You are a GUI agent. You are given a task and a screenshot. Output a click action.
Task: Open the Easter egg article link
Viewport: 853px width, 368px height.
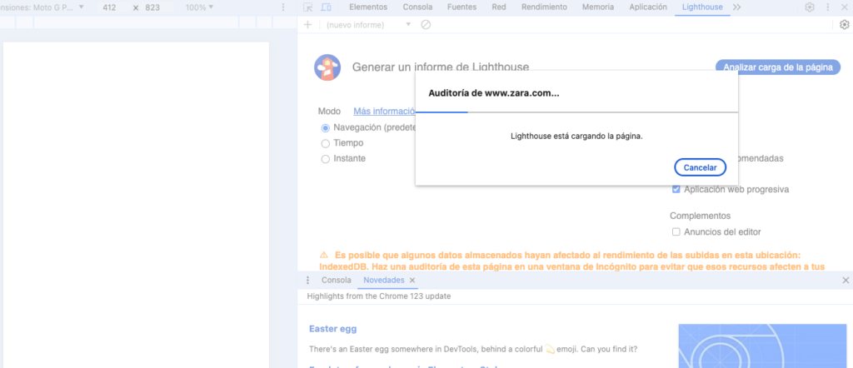[x=333, y=329]
